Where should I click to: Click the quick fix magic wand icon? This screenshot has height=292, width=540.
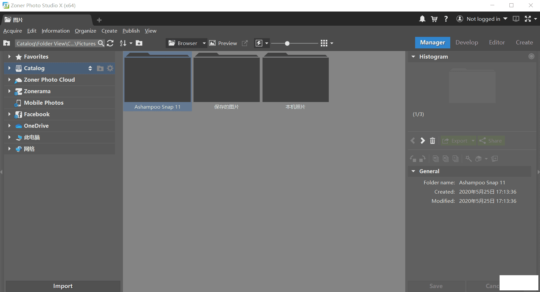click(469, 159)
